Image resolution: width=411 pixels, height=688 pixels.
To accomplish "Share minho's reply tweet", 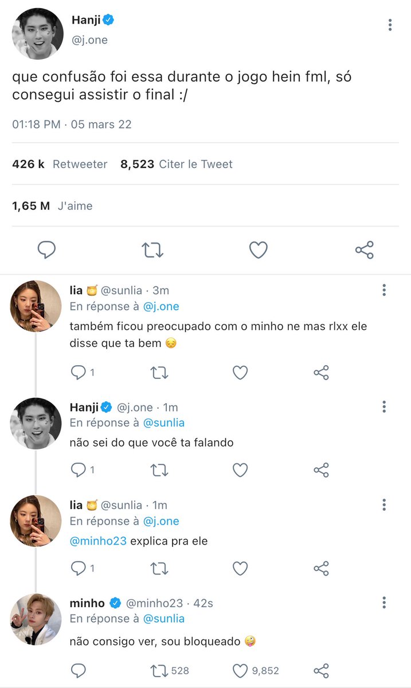I will click(x=321, y=670).
